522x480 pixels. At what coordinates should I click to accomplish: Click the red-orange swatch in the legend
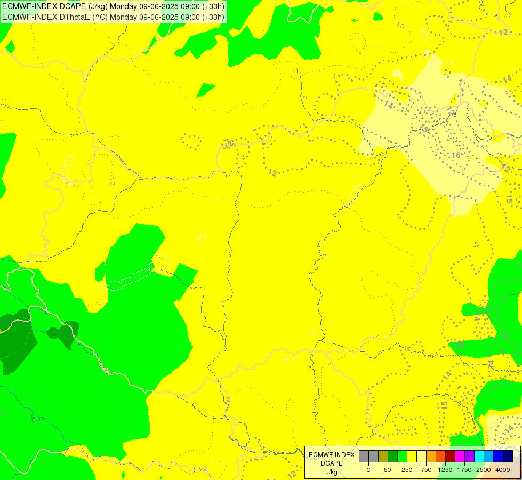440,456
